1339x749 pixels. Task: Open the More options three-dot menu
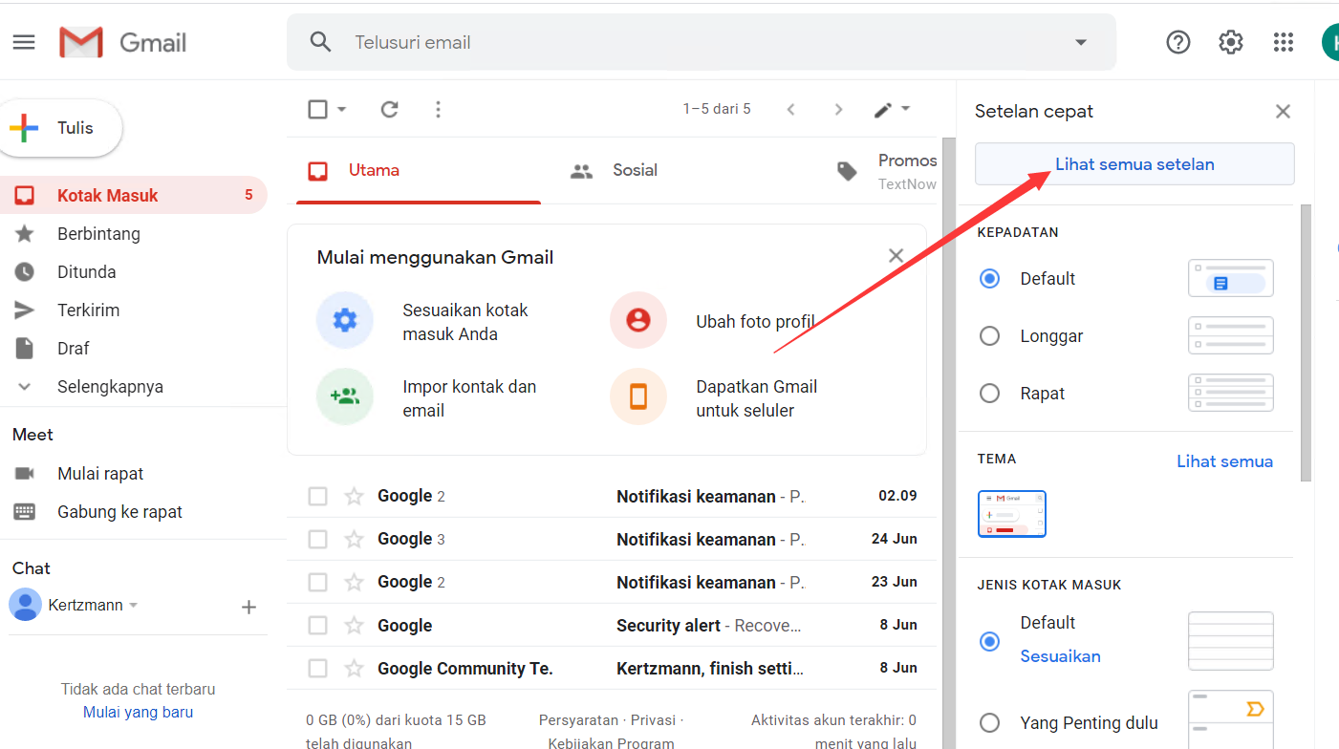(438, 109)
